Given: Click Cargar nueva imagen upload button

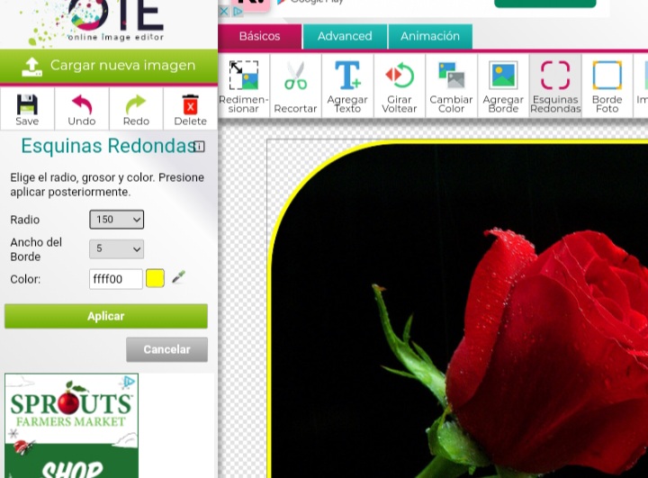Looking at the screenshot, I should pyautogui.click(x=109, y=66).
